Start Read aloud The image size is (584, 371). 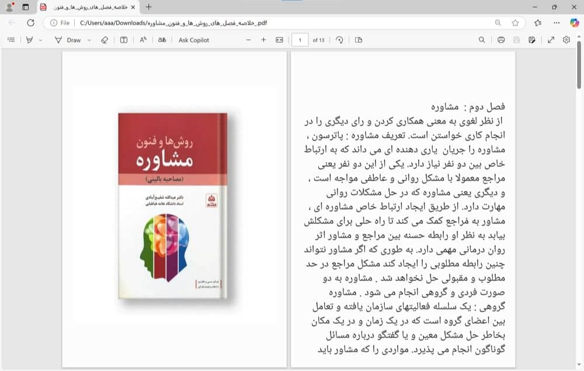143,40
